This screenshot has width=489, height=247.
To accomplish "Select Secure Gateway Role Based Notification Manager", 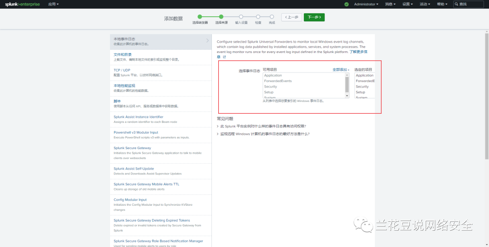I will point(161,242).
